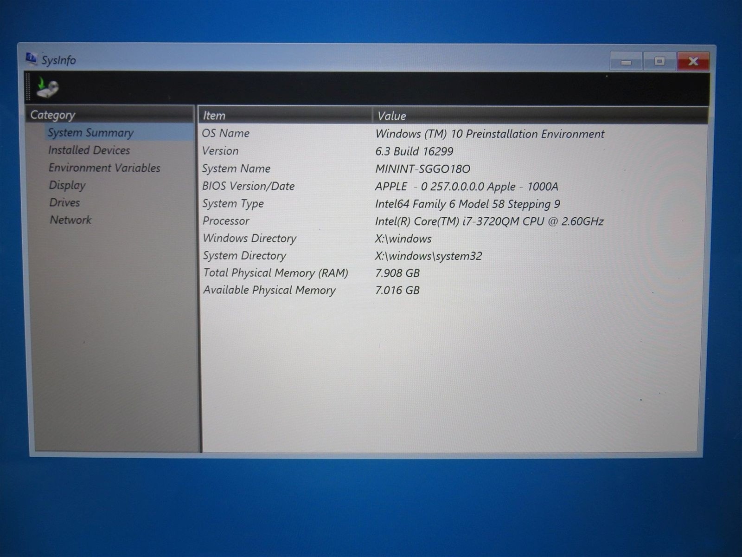Select System Summary category

tap(90, 133)
